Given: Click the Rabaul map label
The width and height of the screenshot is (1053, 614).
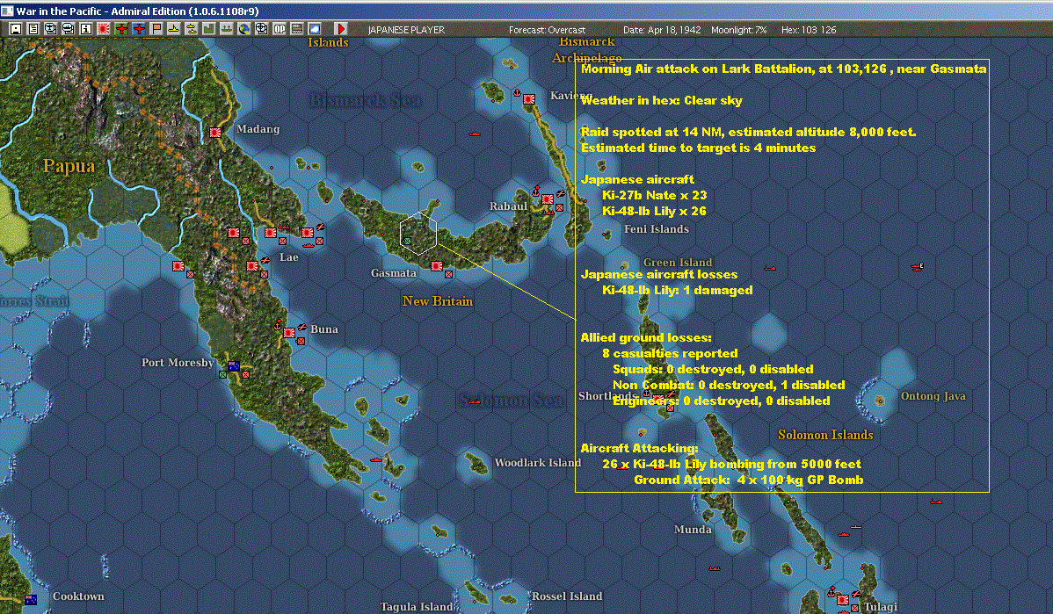Looking at the screenshot, I should point(508,206).
